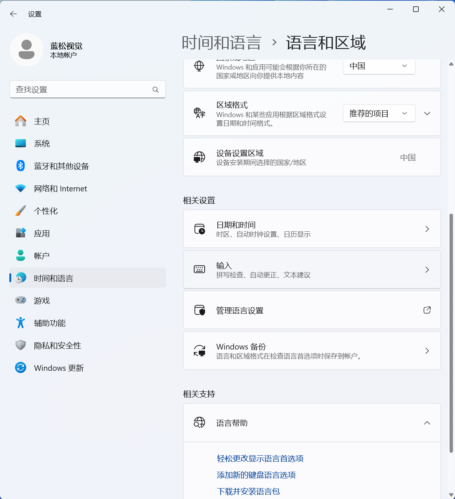Open the 区域格式 dropdown showing 推荐的项目
The image size is (455, 499).
[379, 113]
